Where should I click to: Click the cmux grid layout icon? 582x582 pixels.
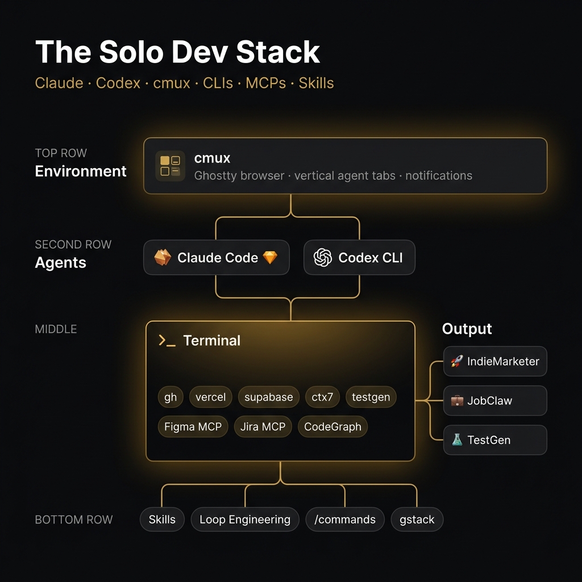170,166
